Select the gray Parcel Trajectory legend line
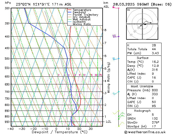Viewport: 174px width, 134px height. tap(69, 15)
